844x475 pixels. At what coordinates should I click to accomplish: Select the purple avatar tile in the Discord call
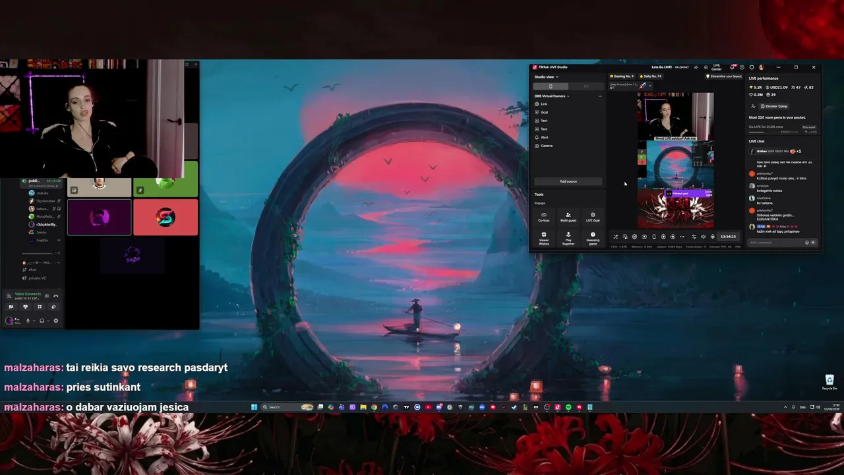[x=99, y=217]
